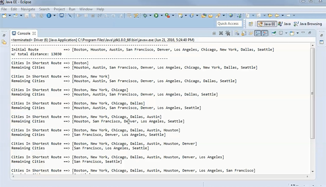Click the Debug bug icon
The height and width of the screenshot is (187, 326).
pyautogui.click(x=145, y=15)
